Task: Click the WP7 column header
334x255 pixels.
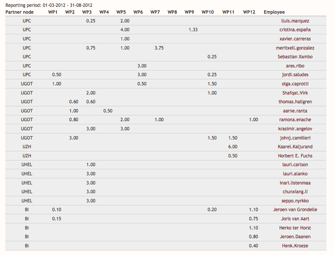Action: click(x=155, y=12)
